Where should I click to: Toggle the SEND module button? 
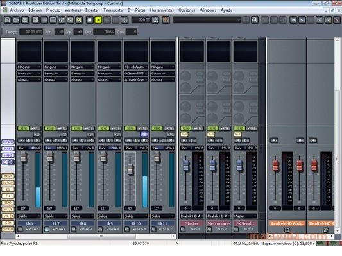pos(8,203)
